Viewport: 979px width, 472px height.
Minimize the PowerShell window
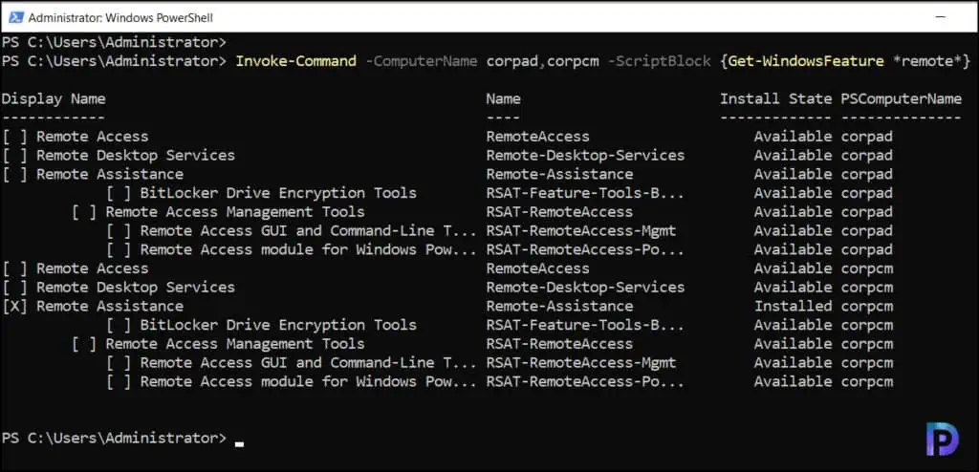click(943, 17)
